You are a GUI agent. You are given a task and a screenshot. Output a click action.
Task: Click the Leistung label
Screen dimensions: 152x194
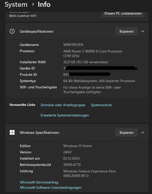point(26,171)
